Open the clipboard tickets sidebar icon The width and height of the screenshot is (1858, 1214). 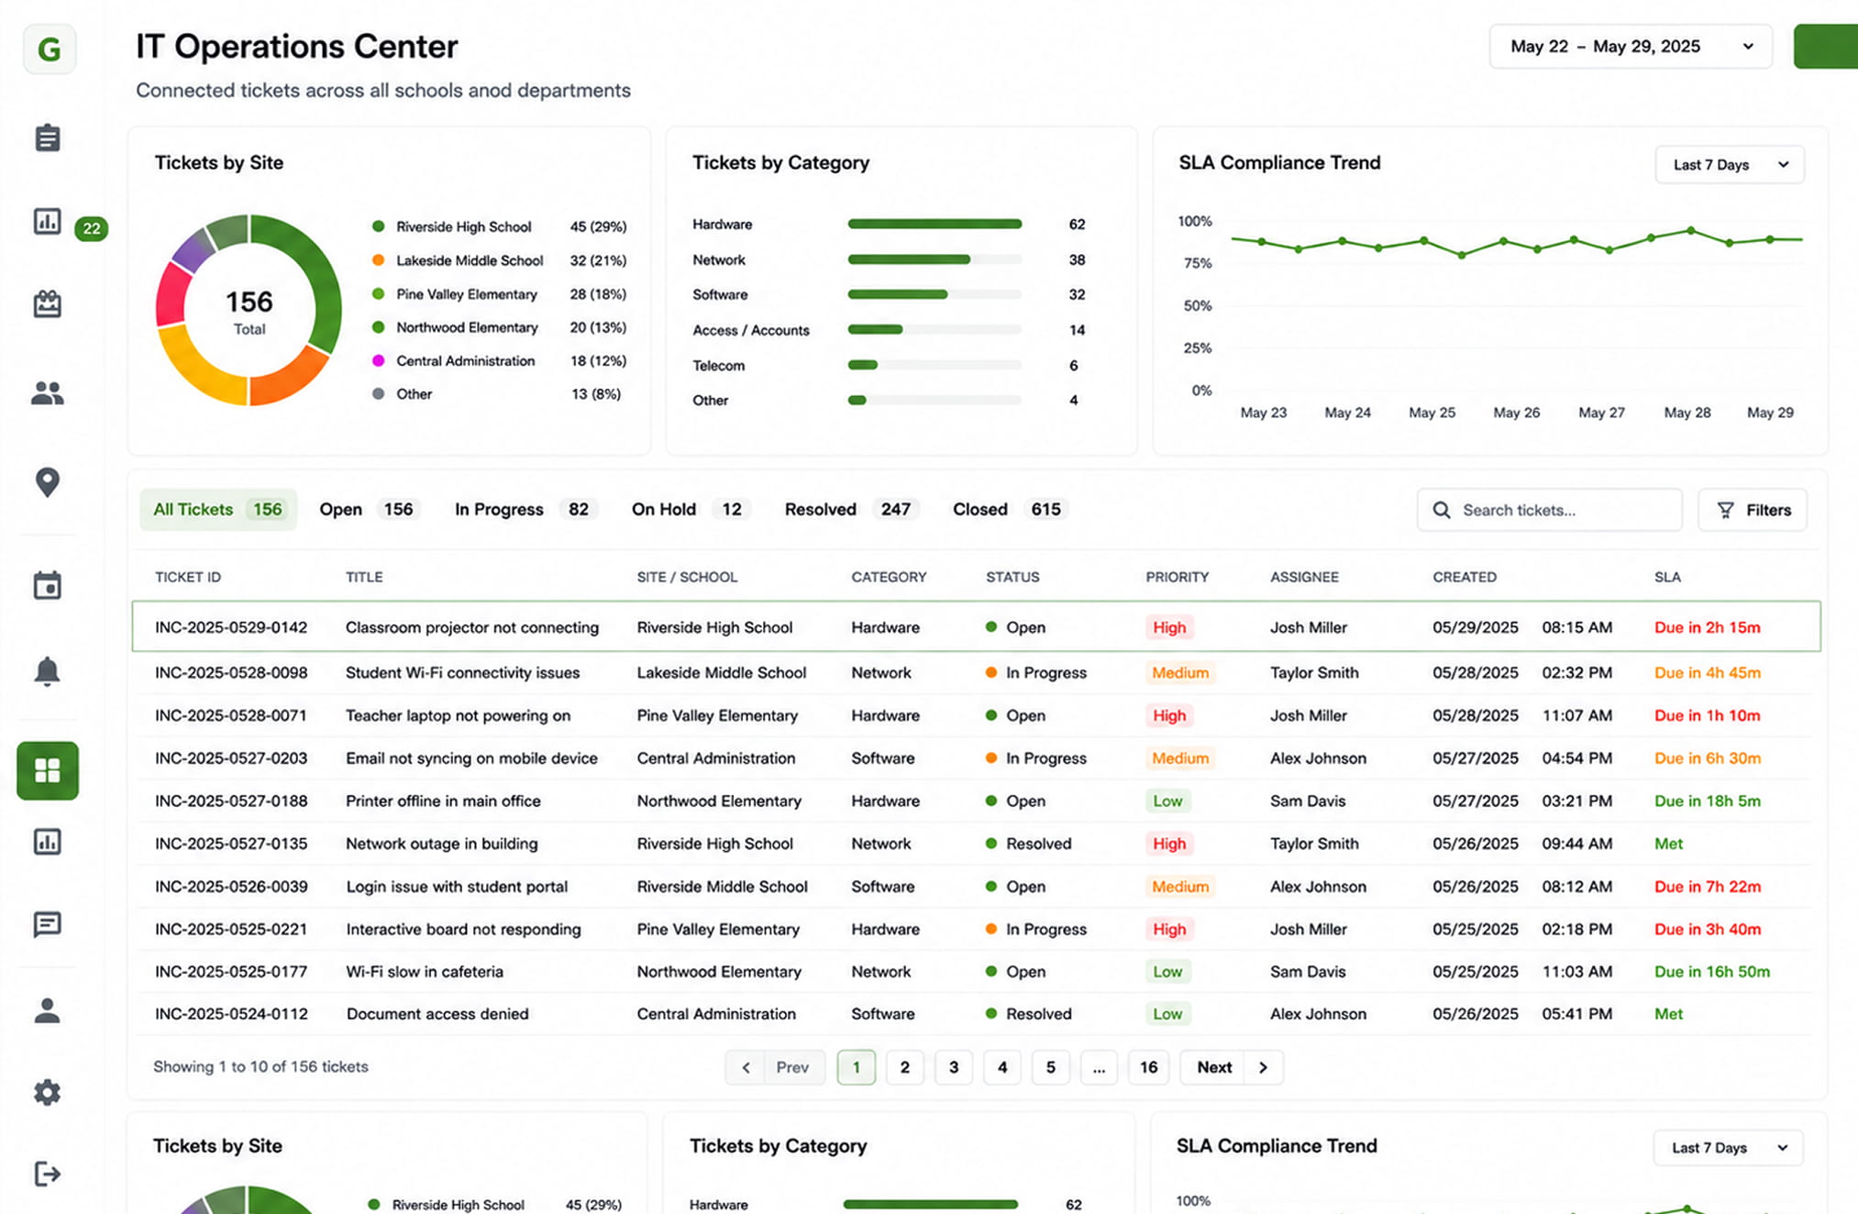(x=48, y=138)
